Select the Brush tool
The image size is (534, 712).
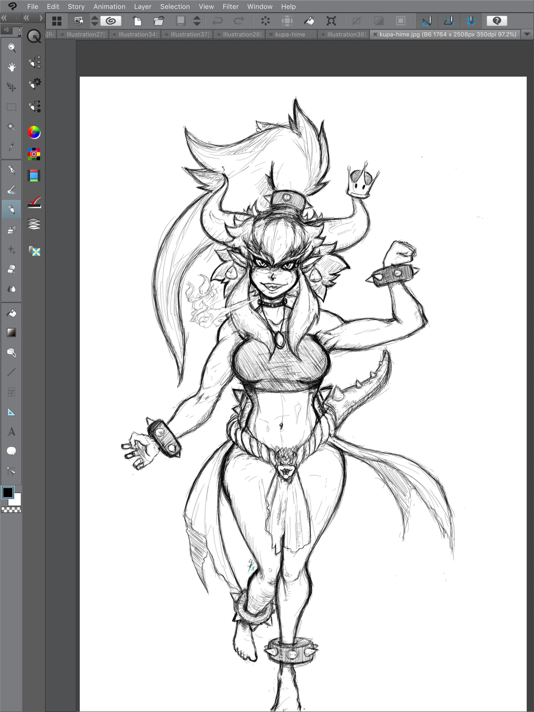tap(11, 190)
